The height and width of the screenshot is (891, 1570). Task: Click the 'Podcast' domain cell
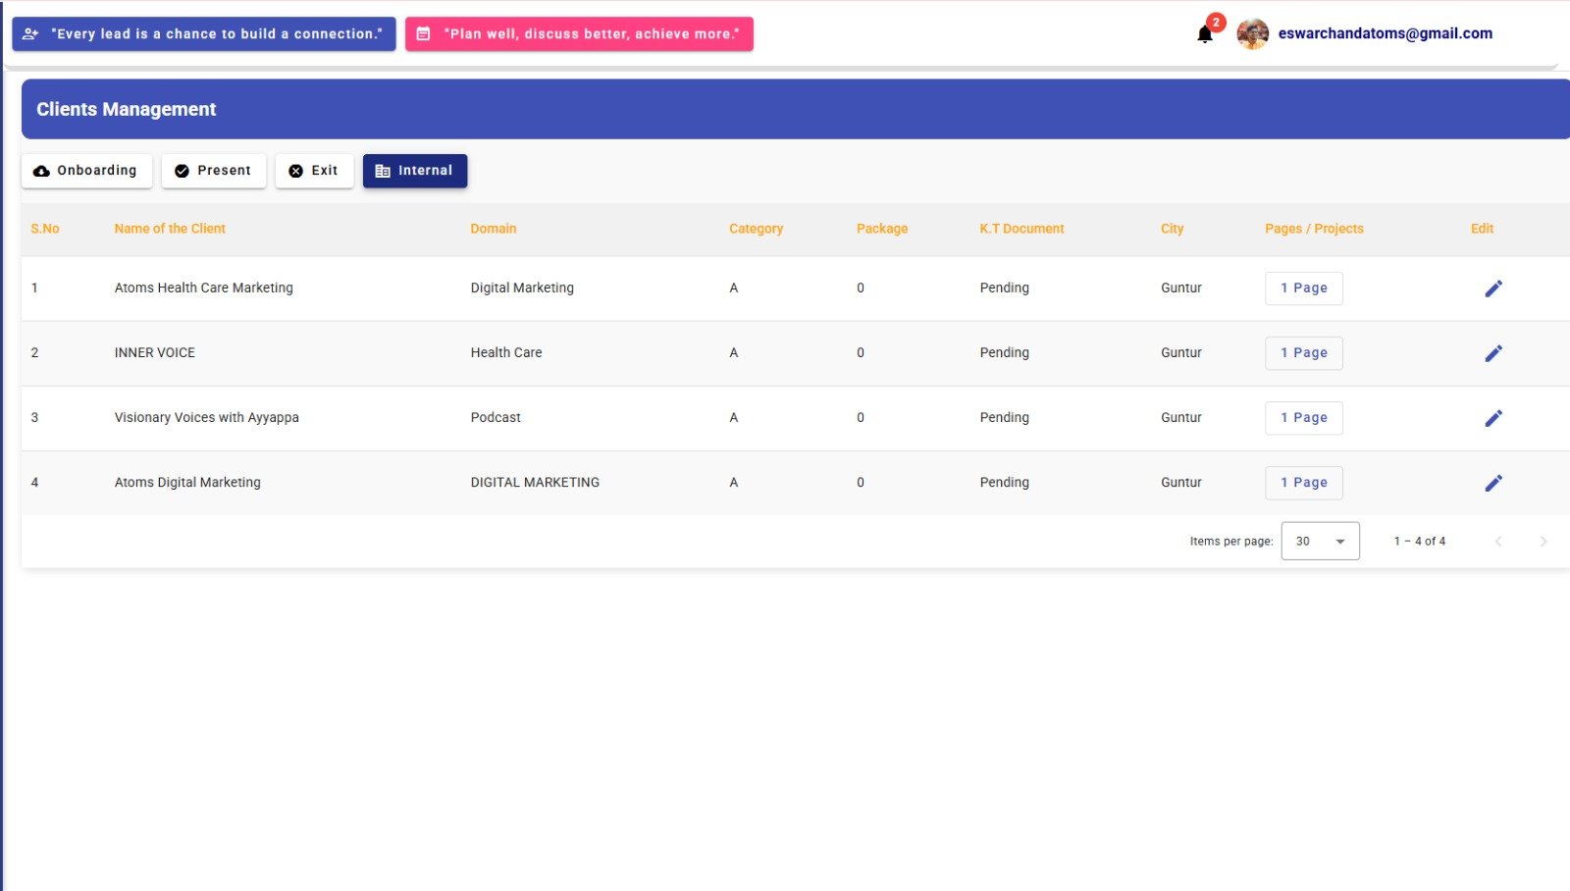(496, 417)
